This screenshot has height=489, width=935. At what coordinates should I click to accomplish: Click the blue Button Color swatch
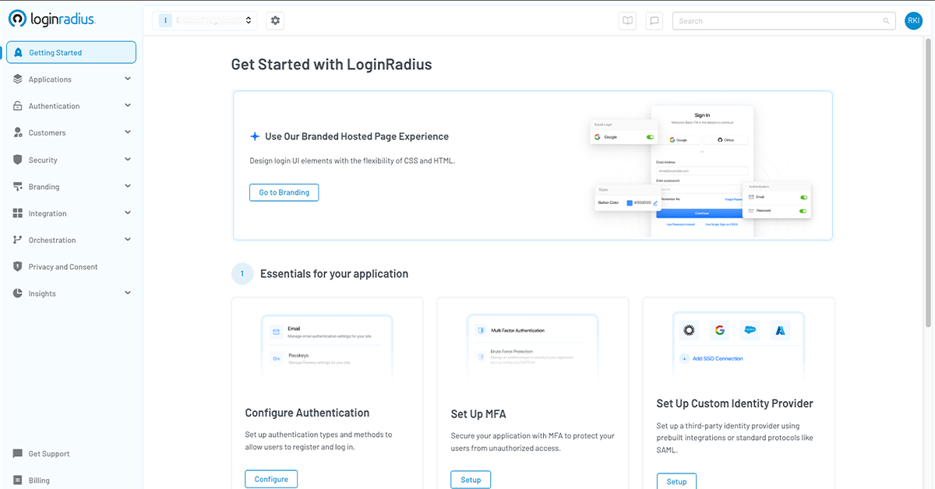point(630,203)
